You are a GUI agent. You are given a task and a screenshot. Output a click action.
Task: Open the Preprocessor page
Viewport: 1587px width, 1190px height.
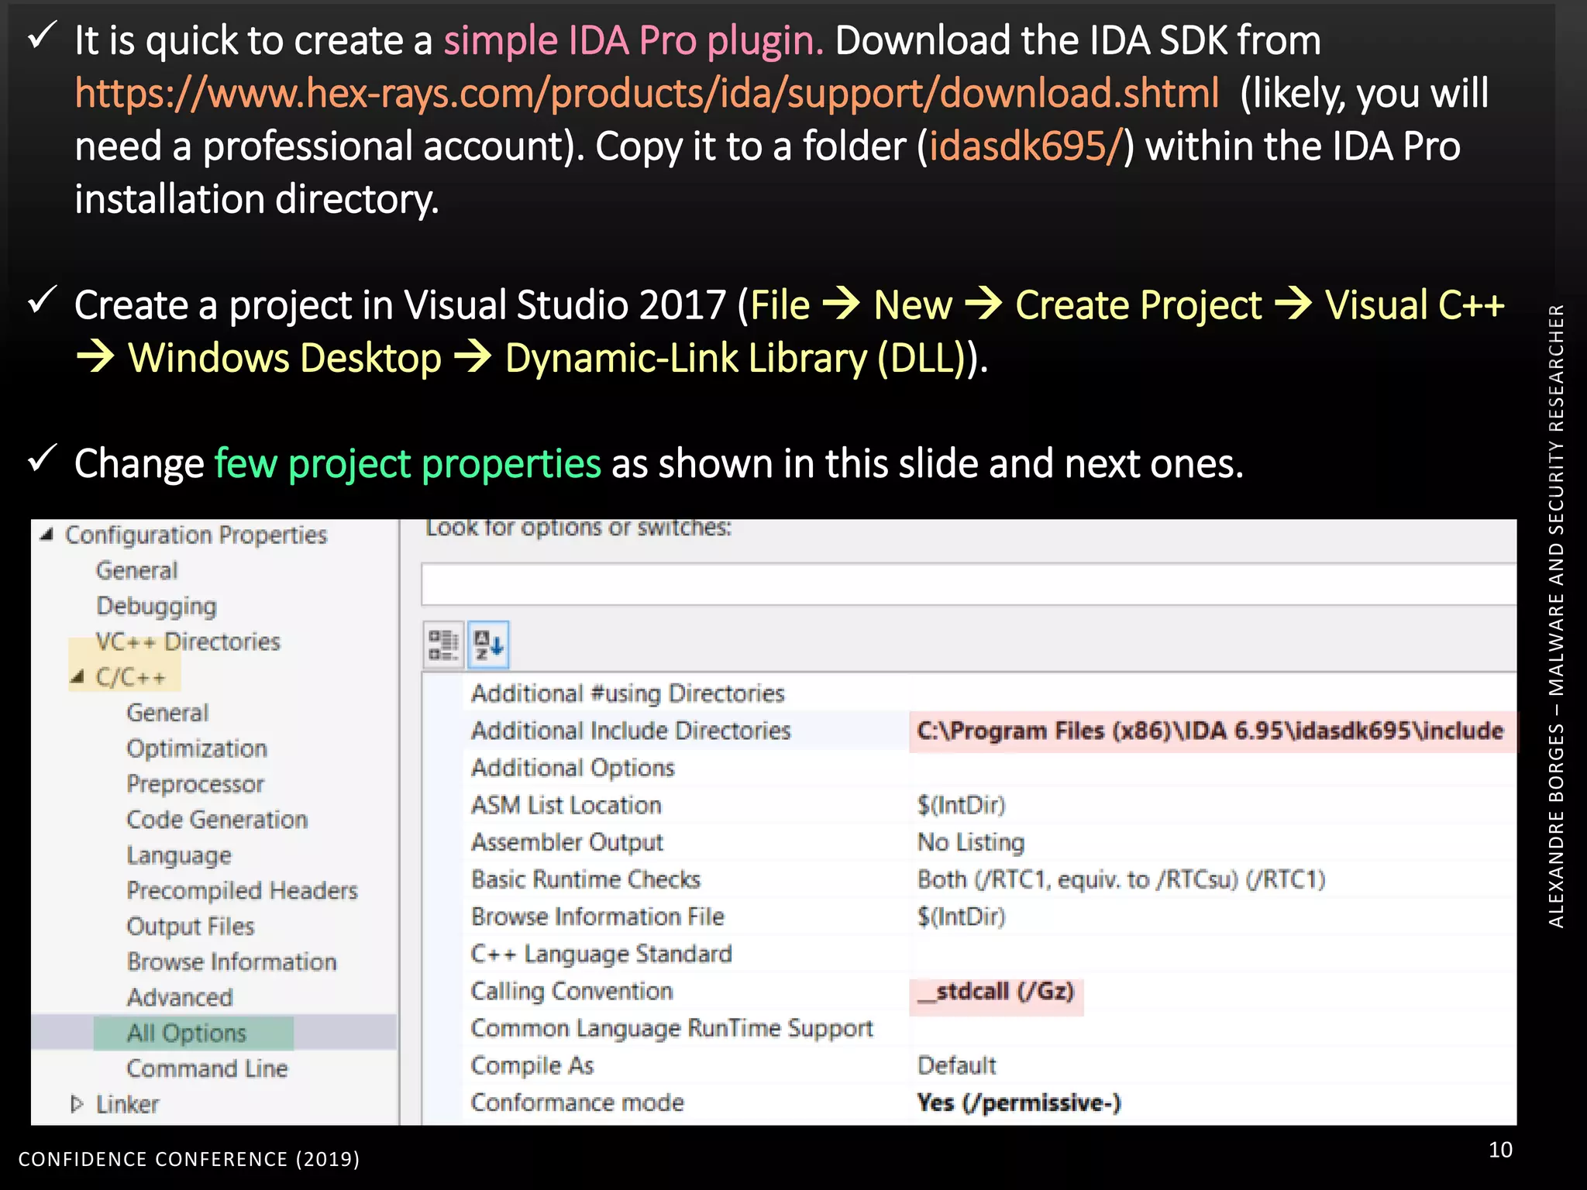[x=195, y=784]
